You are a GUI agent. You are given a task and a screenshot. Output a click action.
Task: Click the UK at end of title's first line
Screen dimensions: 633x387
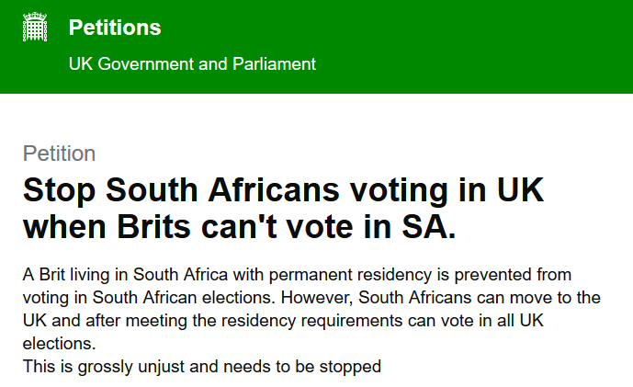coord(520,190)
